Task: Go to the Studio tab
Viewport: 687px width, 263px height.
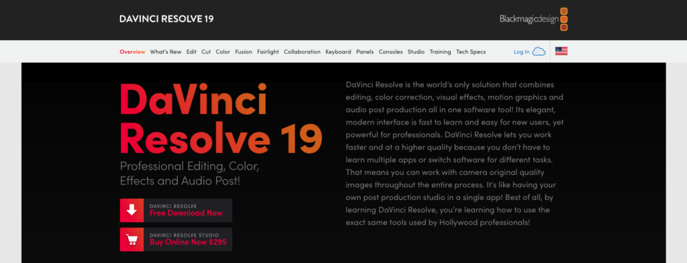Action: [416, 52]
